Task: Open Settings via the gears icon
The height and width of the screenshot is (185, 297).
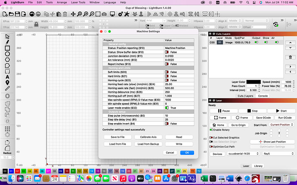Action: [121, 14]
